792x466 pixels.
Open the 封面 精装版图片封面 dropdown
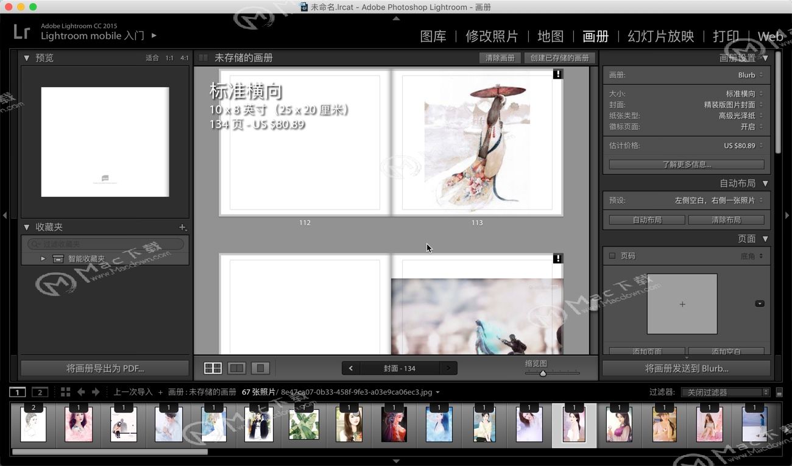[x=734, y=105]
